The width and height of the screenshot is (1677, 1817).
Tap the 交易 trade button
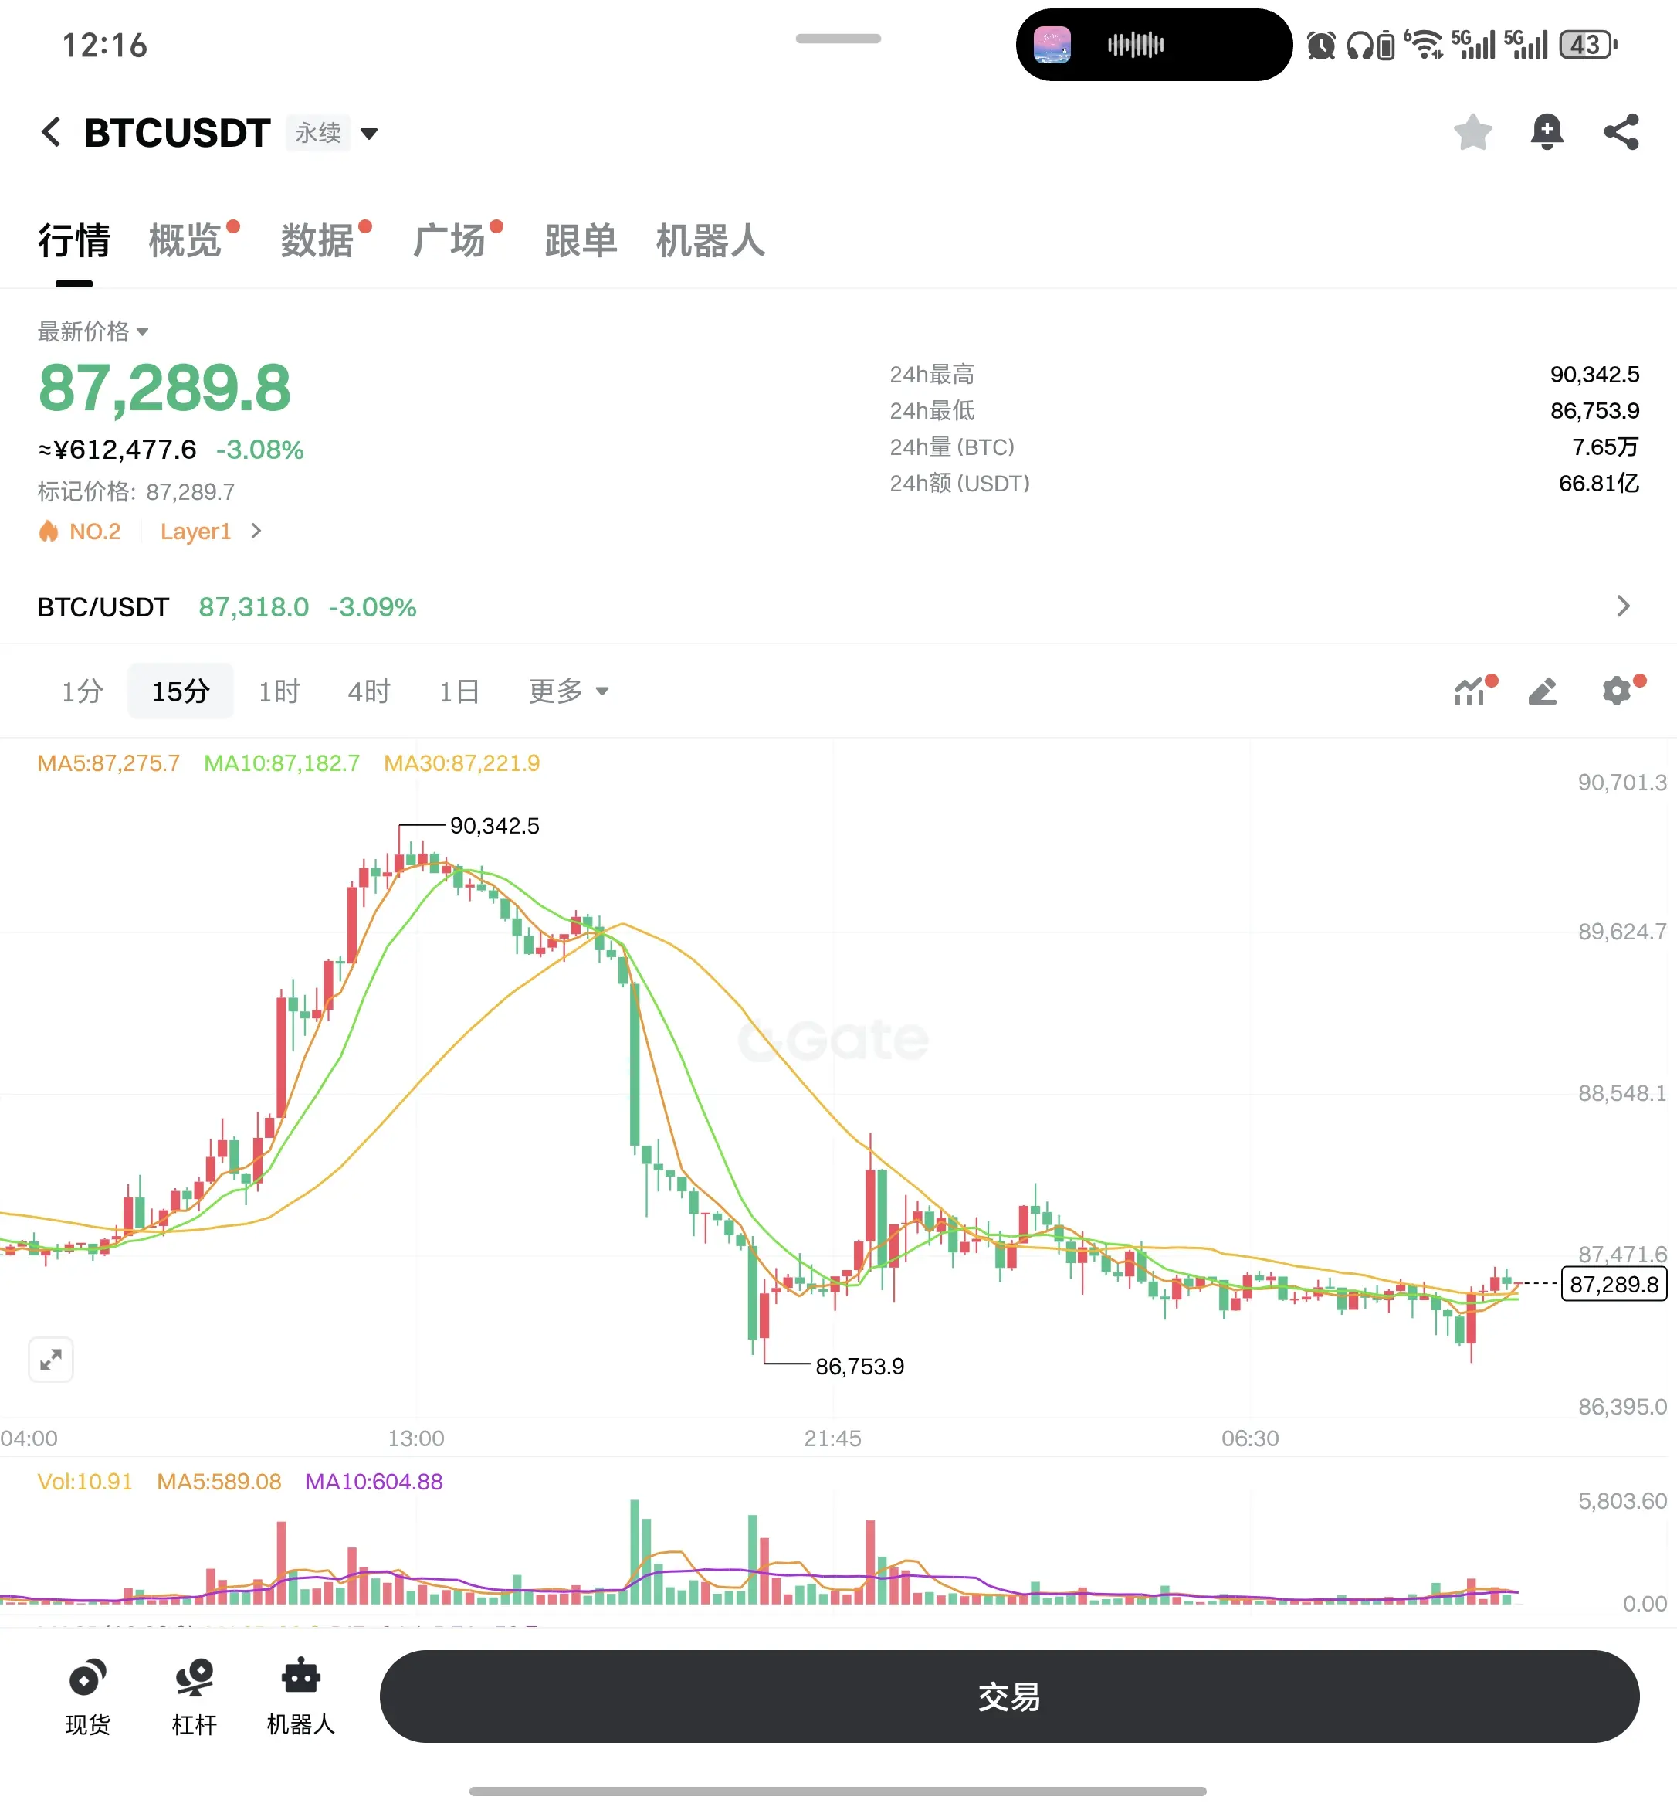[1009, 1696]
